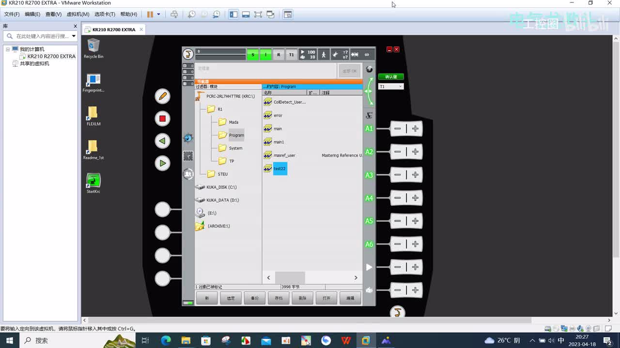Image resolution: width=620 pixels, height=348 pixels.
Task: Click the green space-mouse arrows icon
Action: coord(369,91)
